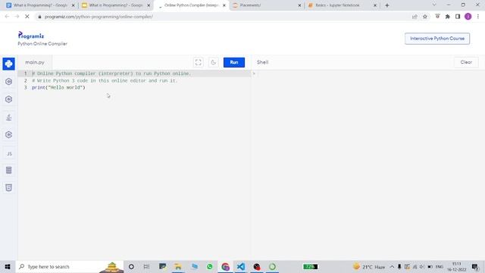Screen dimensions: 485x273
Task: Switch to the JS compiler in sidebar
Action: pos(9,153)
